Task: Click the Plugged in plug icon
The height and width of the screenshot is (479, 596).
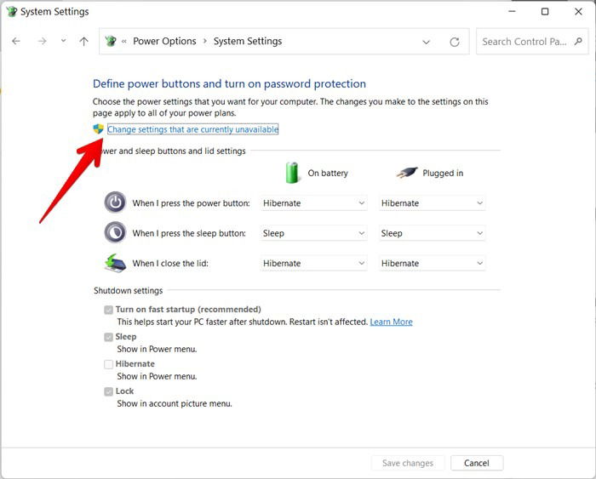Action: coord(407,173)
